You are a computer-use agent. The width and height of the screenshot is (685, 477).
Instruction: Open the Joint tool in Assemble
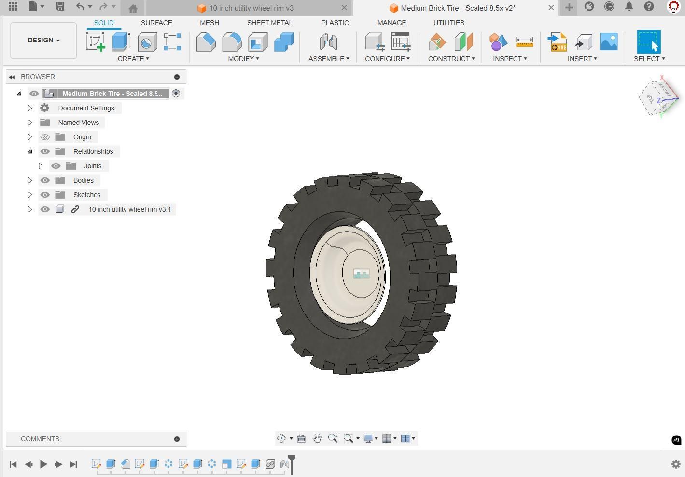point(328,42)
